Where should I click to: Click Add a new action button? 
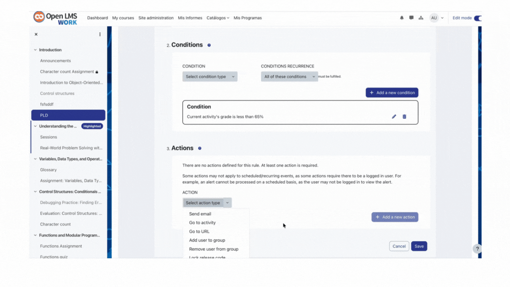[395, 217]
